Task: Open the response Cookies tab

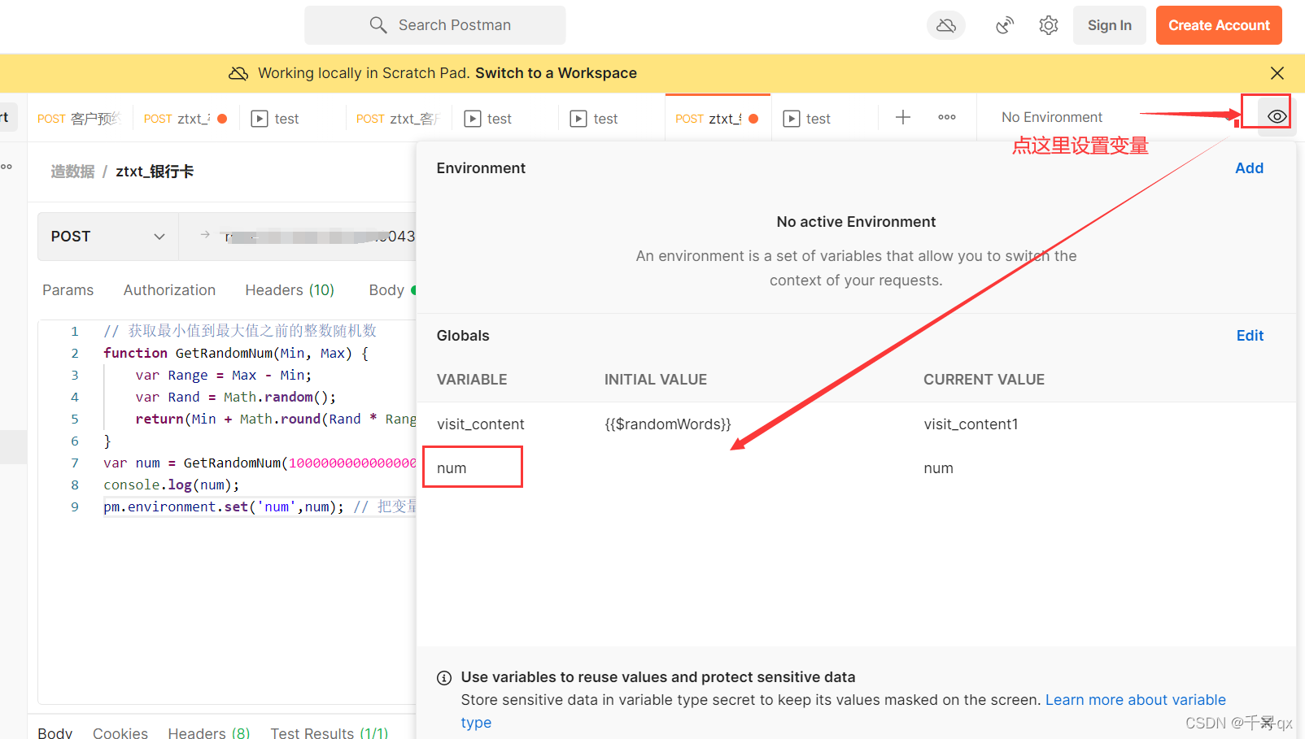Action: 120,732
